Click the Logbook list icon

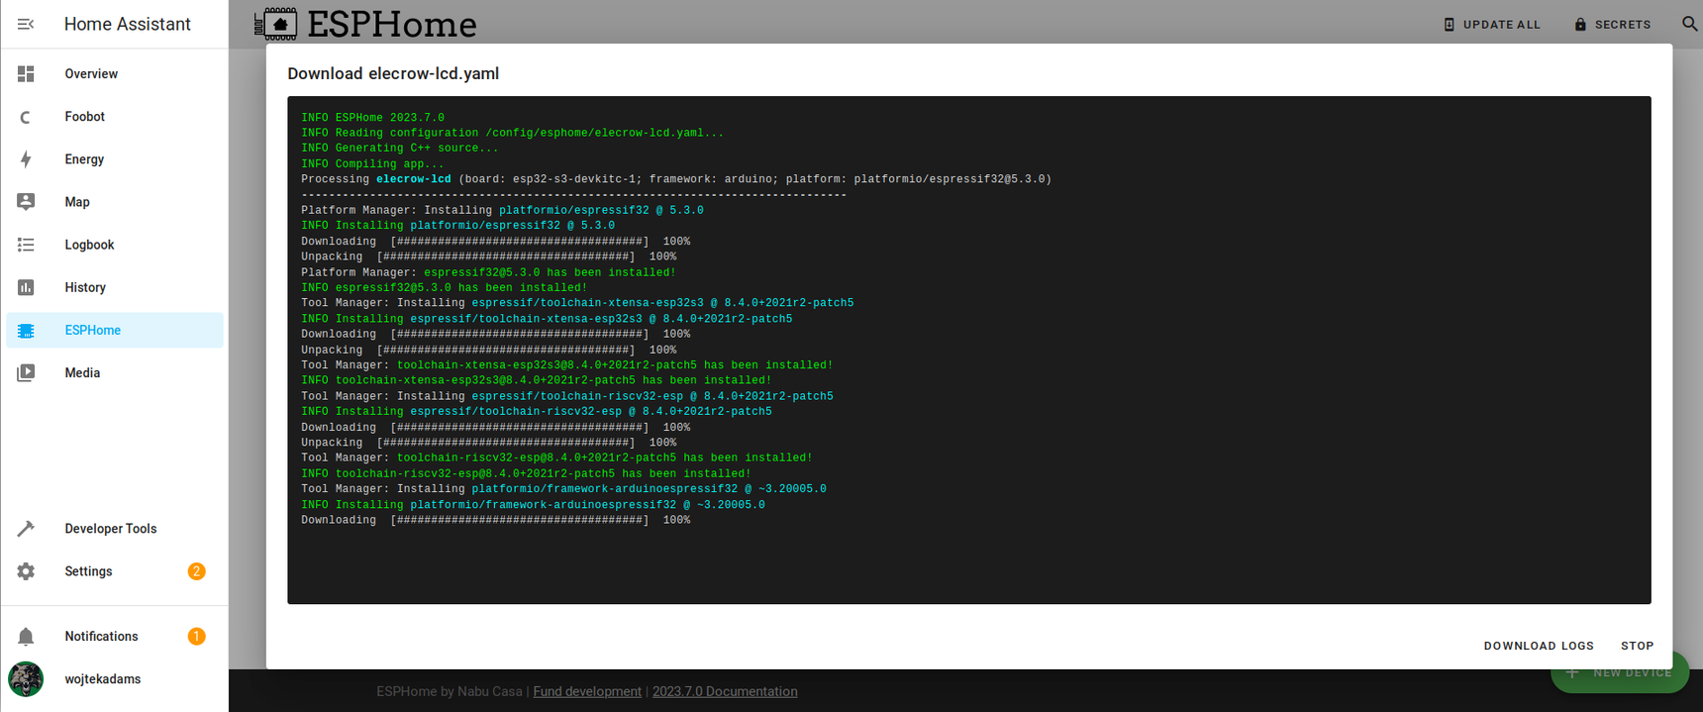coord(26,245)
